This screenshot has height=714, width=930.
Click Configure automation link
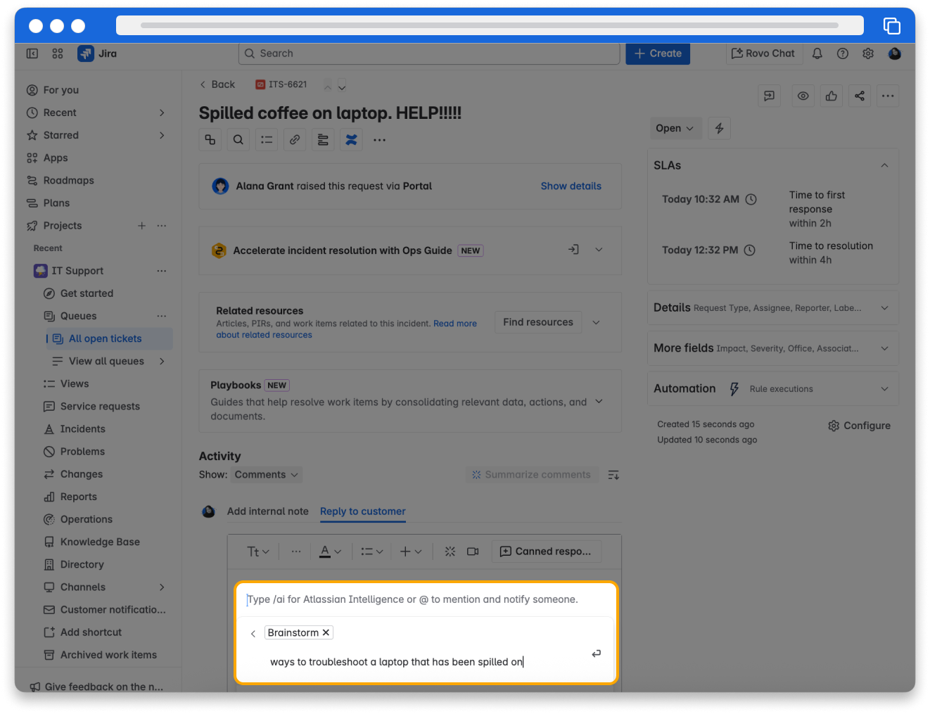pyautogui.click(x=859, y=426)
